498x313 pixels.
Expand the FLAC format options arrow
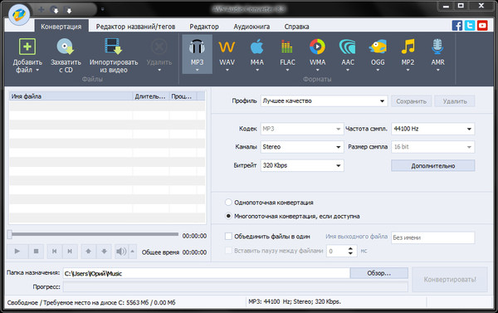tap(287, 70)
